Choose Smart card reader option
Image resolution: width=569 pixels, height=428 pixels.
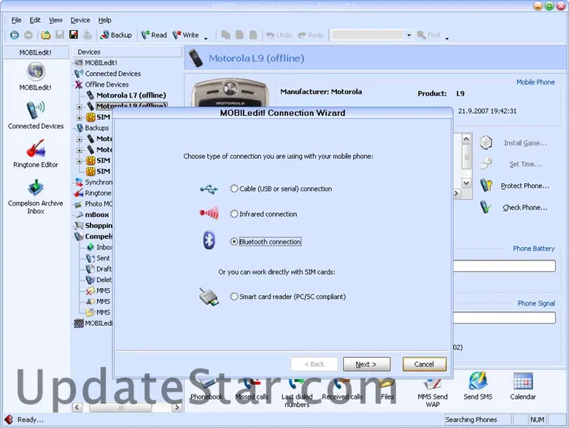(234, 297)
